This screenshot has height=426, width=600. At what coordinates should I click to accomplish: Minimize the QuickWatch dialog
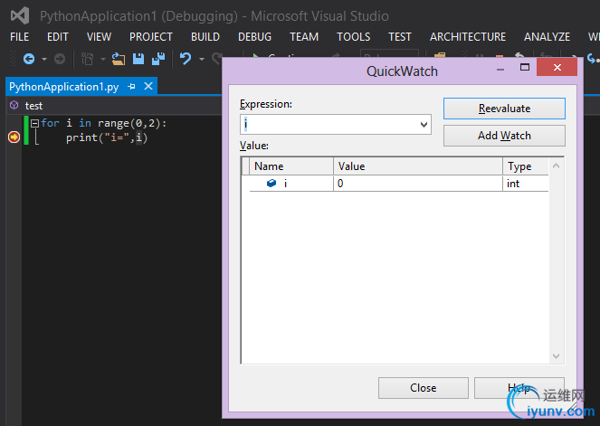coord(500,70)
